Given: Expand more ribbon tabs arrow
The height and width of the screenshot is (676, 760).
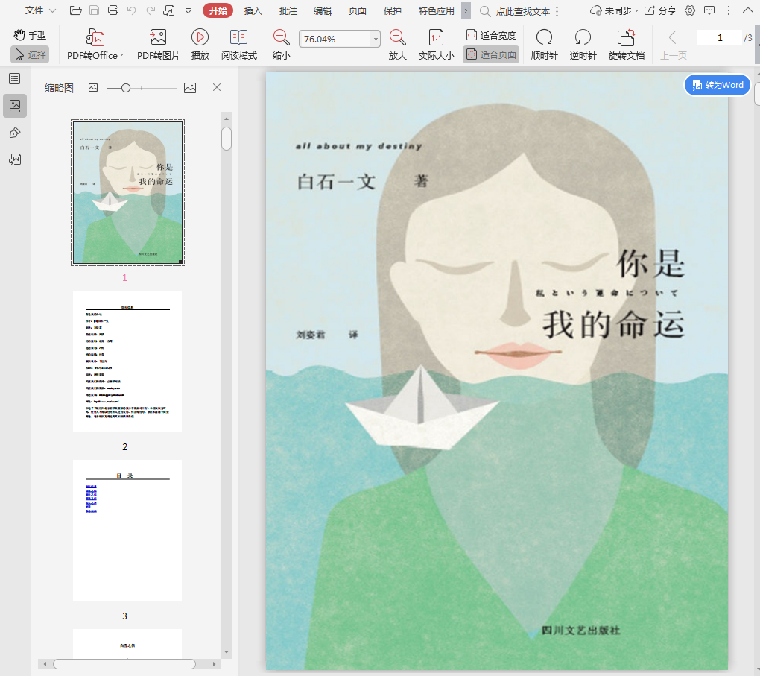Looking at the screenshot, I should [x=466, y=10].
